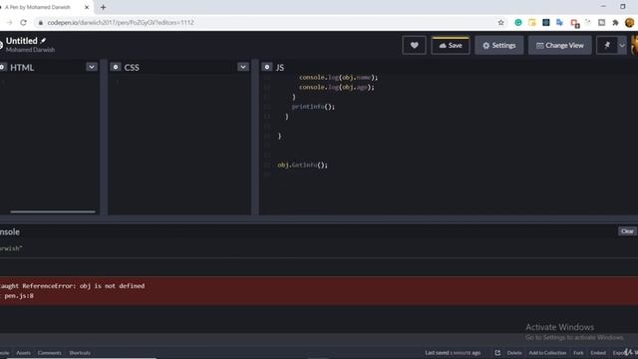638x359 pixels.
Task: Click Add to Collection in the footer
Action: pyautogui.click(x=547, y=353)
